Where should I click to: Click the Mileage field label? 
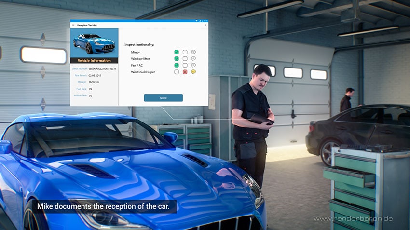click(82, 82)
